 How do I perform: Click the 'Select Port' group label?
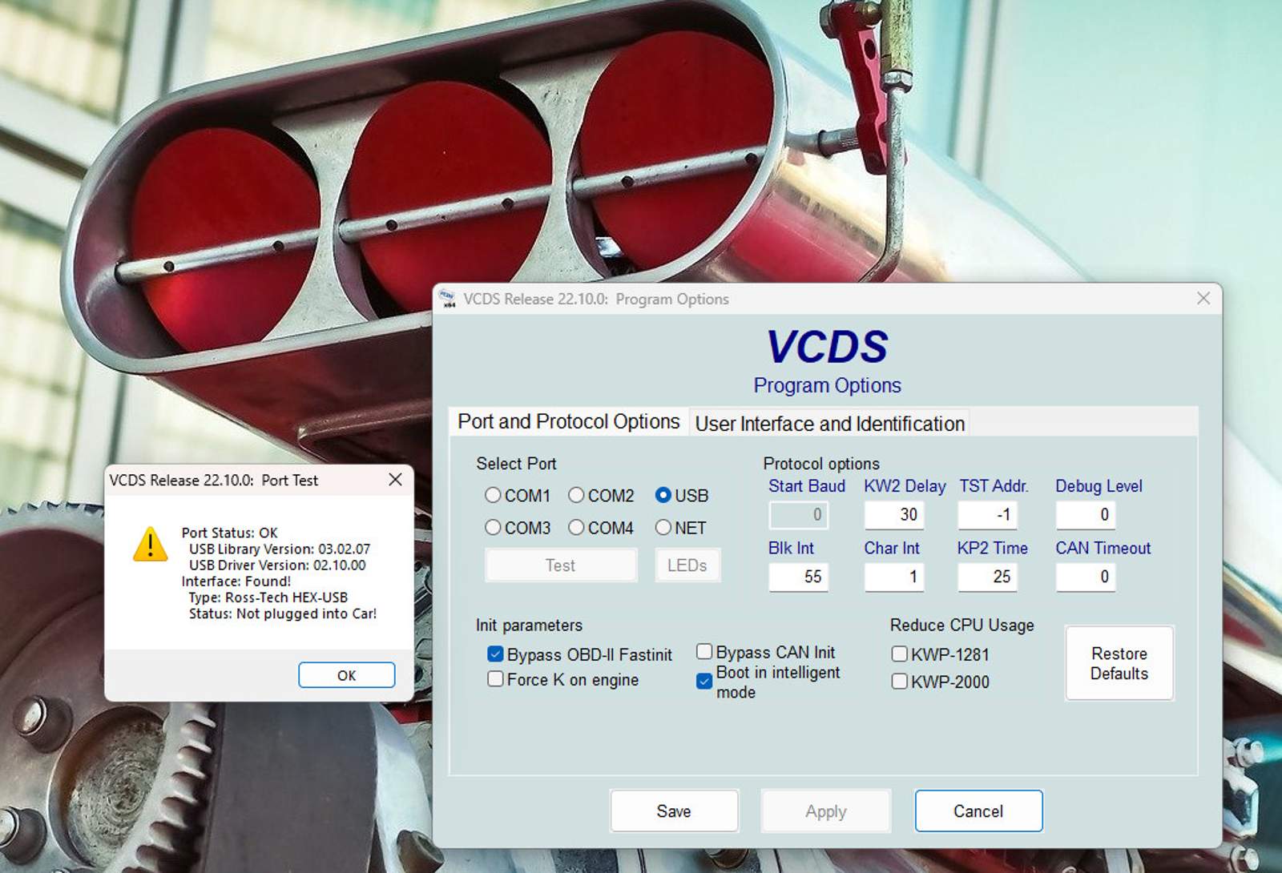click(x=516, y=463)
